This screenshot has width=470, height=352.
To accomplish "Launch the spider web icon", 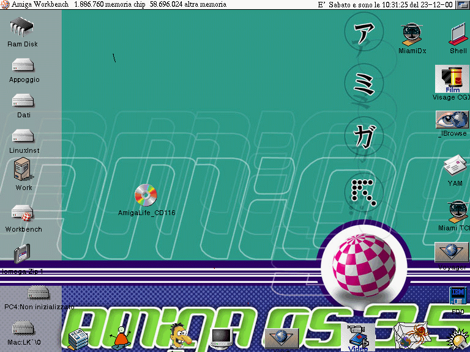I will coord(411,336).
